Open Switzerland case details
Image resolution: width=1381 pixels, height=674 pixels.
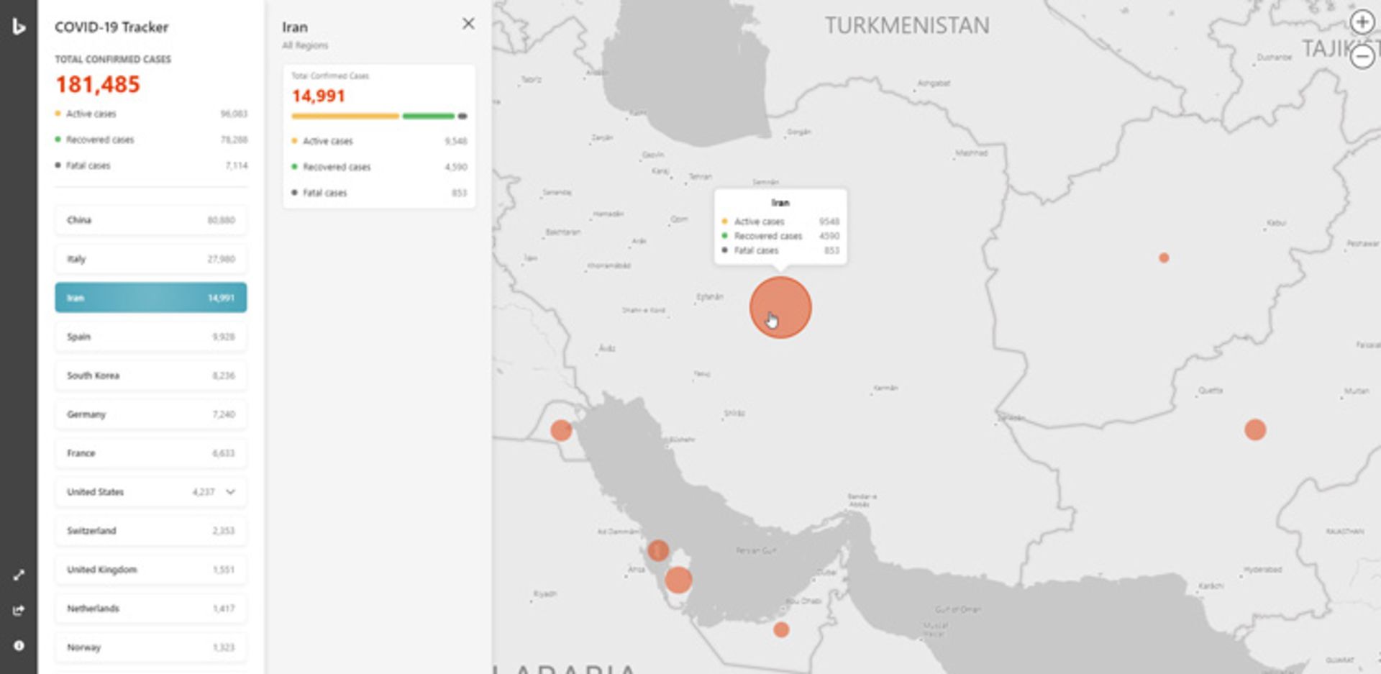[150, 531]
